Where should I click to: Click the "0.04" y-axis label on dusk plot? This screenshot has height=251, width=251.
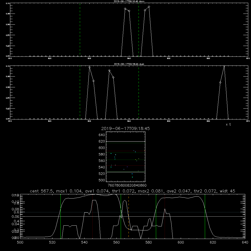click(8, 98)
